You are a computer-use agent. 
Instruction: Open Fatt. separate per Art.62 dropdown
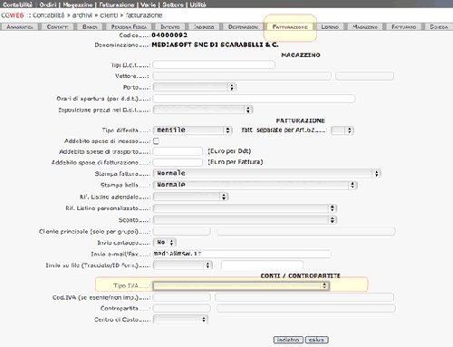pos(342,130)
